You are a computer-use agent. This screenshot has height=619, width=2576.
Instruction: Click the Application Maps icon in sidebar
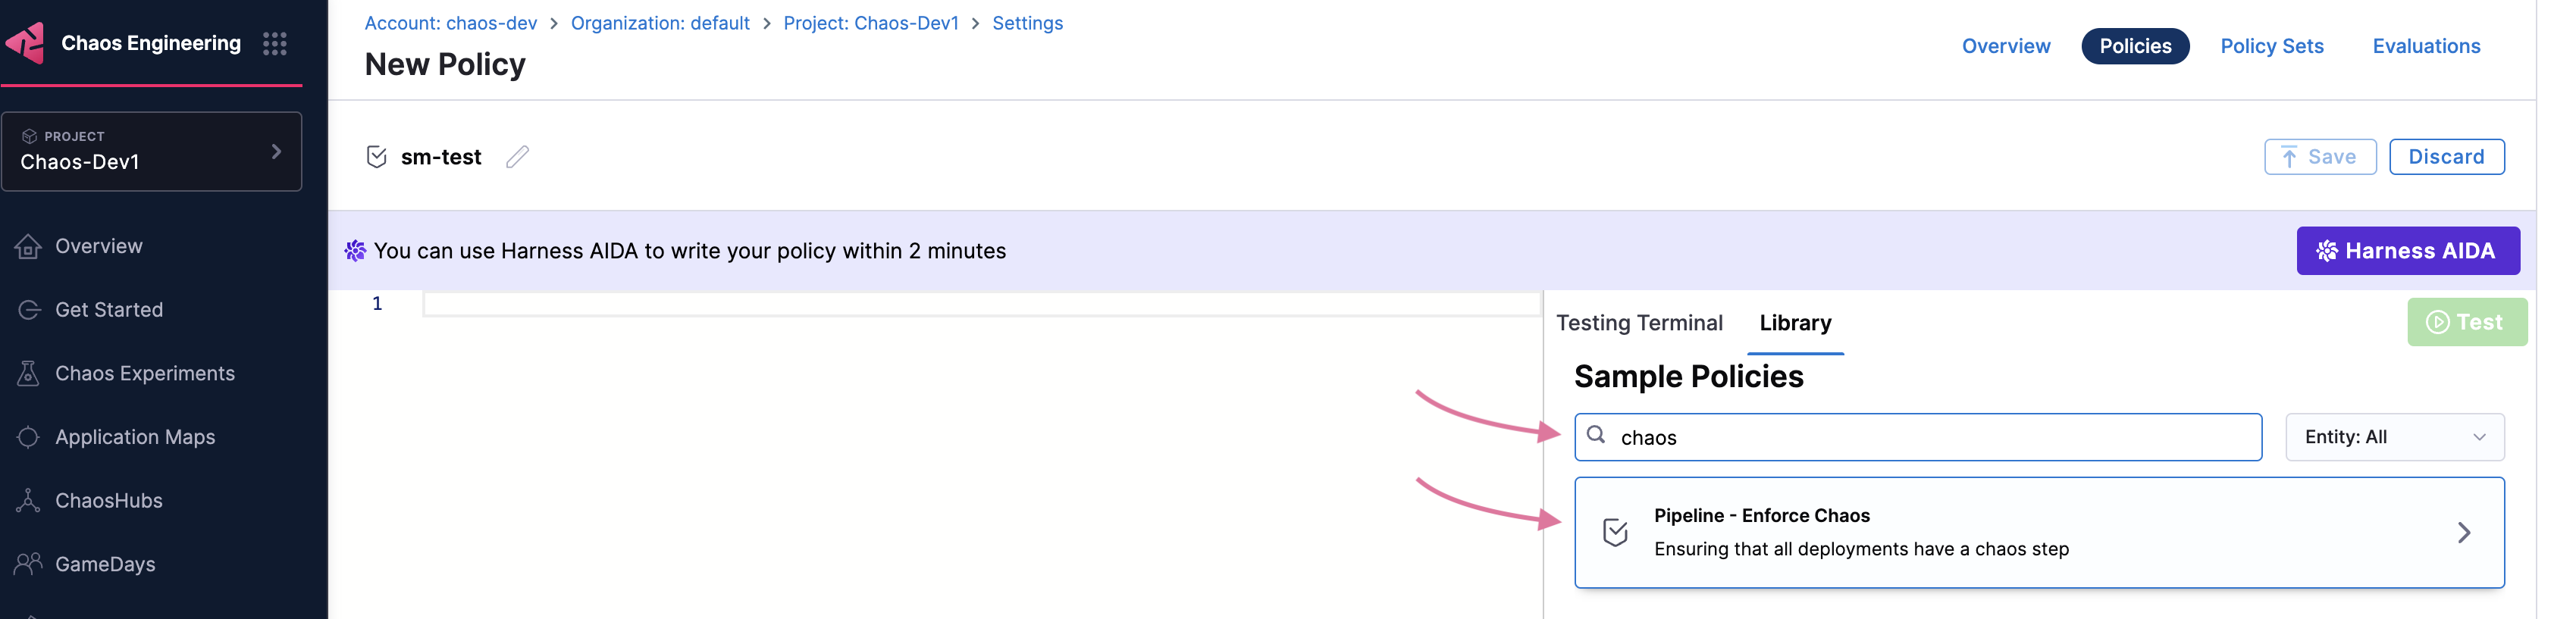(x=28, y=437)
